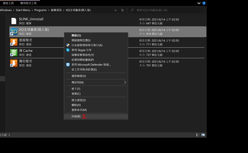Switch to large thumbnails view in status bar
Viewport: 248px width, 153px height.
(203, 135)
